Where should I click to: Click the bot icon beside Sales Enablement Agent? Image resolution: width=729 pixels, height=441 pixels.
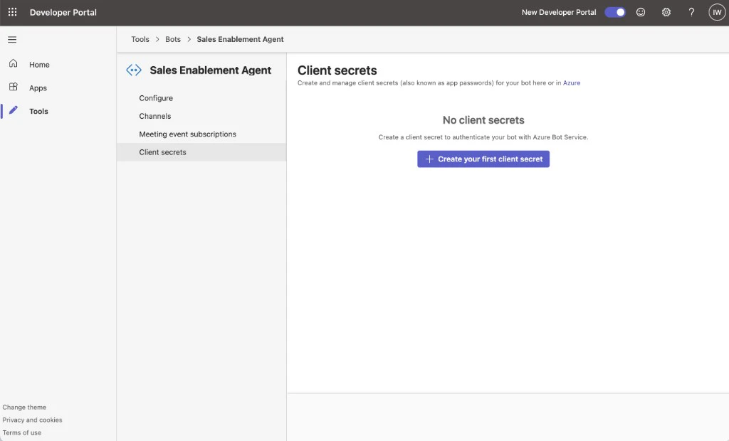pos(134,70)
